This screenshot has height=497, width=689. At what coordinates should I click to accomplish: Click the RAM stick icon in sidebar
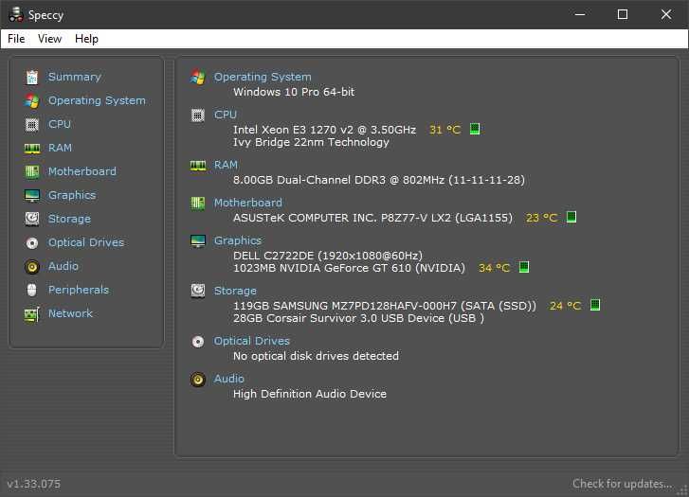[x=32, y=149]
